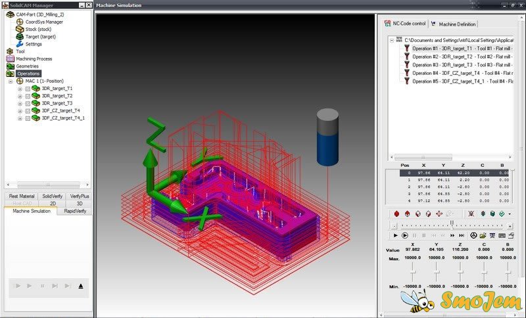Select Operation #5 - 3DF_CZ_target_T4_1 row
This screenshot has width=526, height=318.
click(x=462, y=81)
